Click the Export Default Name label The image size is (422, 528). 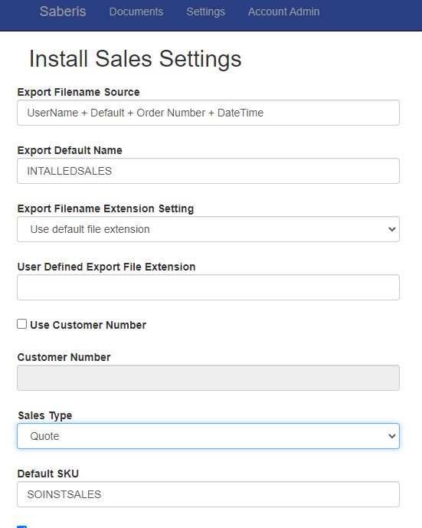tap(70, 150)
